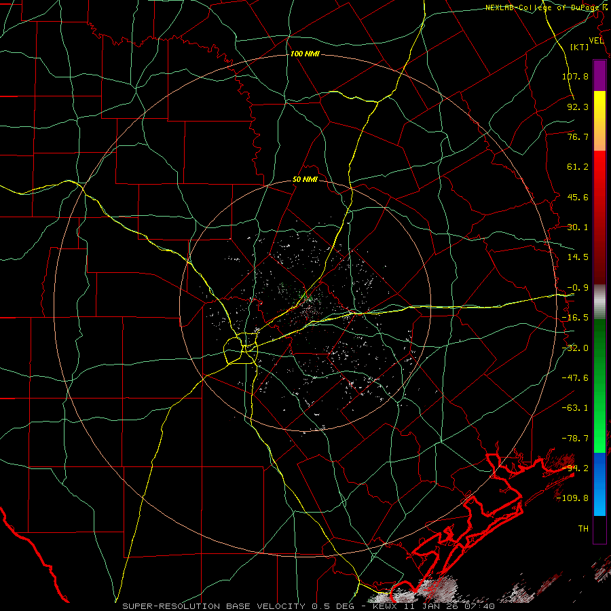Pick the purple segment of velocity color bar
Viewport: 611px width, 611px height.
599,75
